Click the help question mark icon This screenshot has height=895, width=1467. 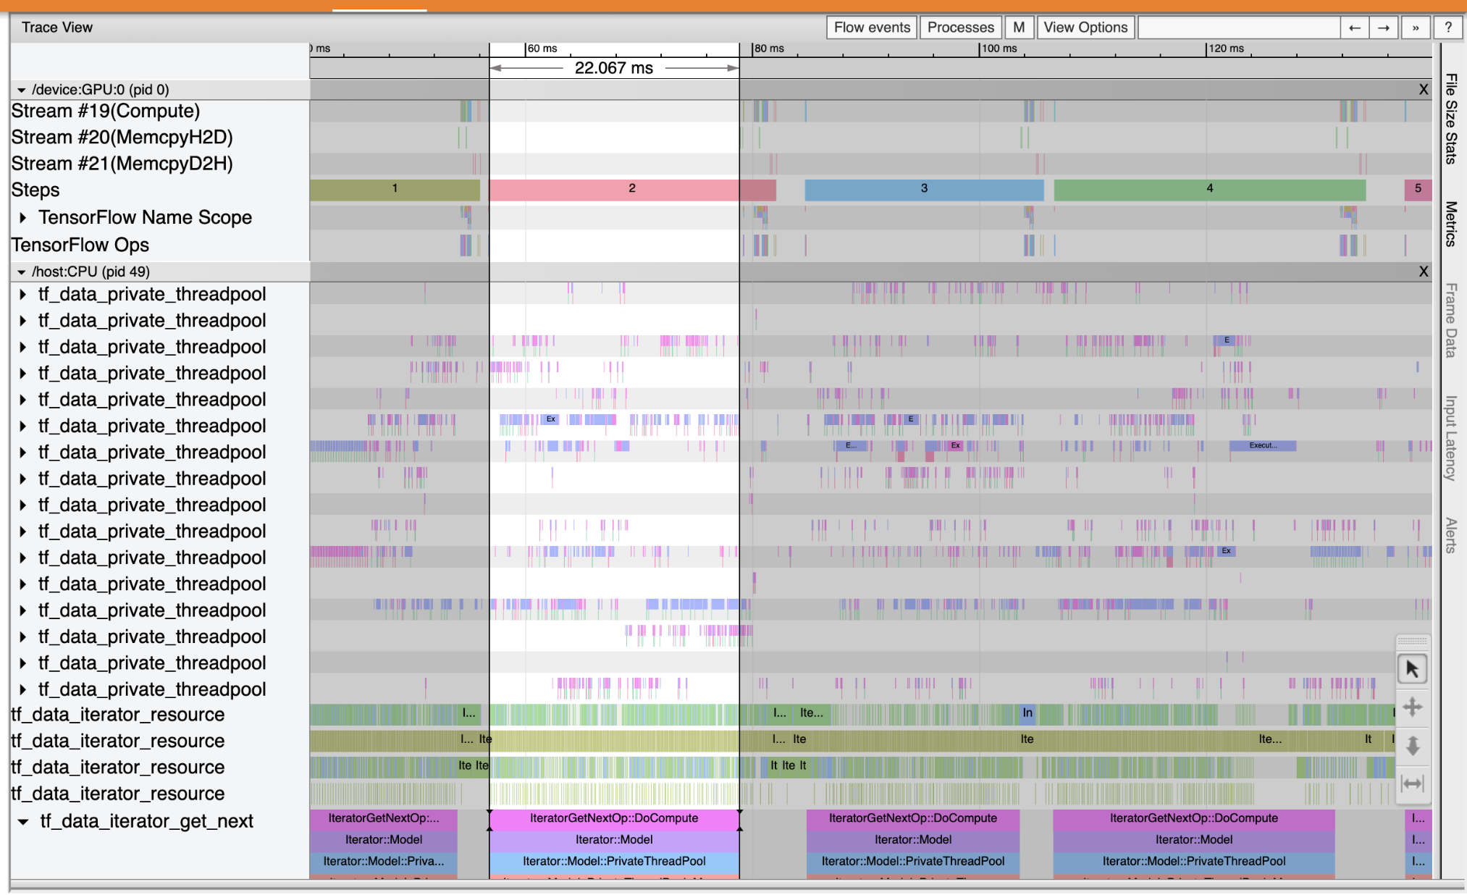[1447, 27]
